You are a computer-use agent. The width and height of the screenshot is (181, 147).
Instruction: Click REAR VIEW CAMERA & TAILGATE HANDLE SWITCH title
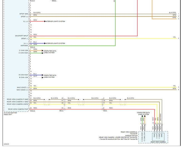click(129, 134)
